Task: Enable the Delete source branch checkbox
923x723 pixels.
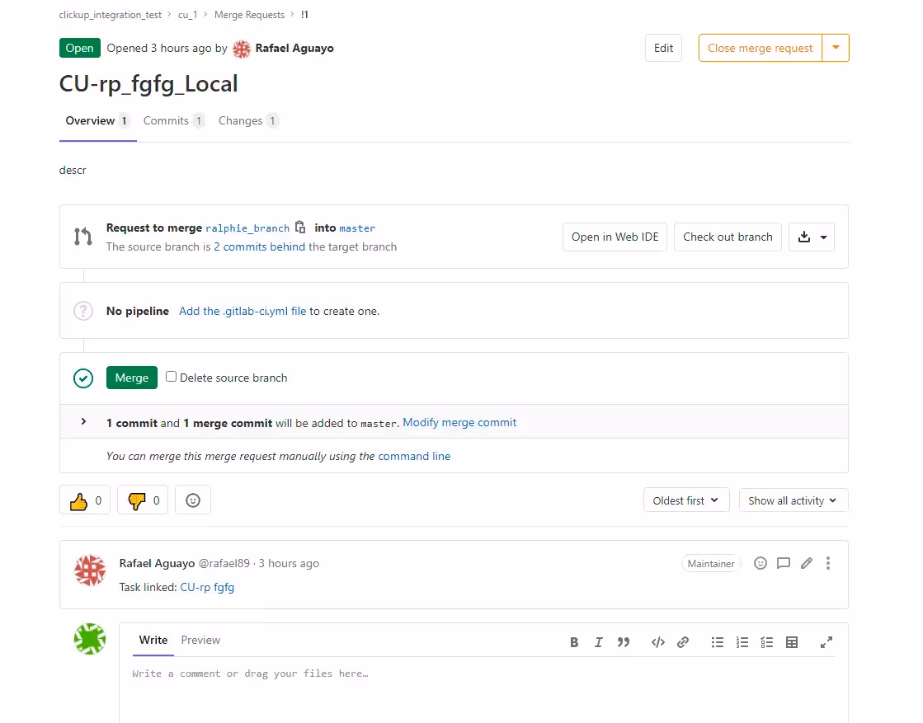Action: click(171, 377)
